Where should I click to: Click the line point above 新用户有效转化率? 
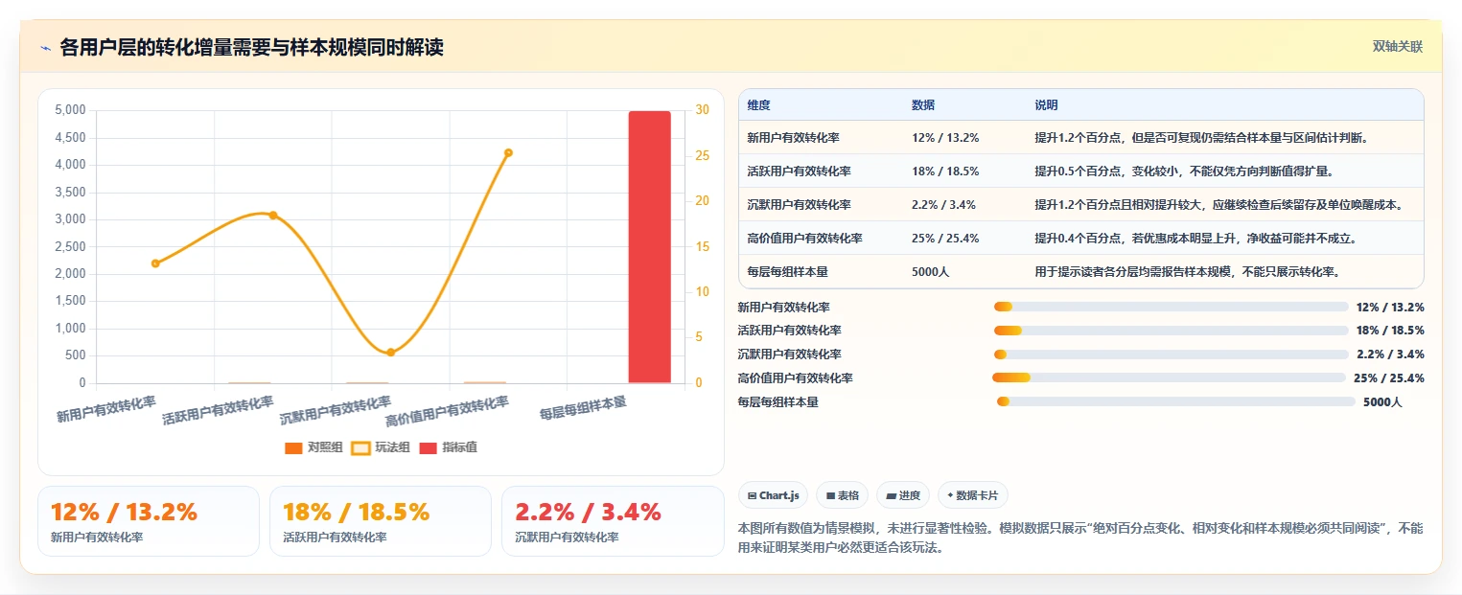click(155, 263)
